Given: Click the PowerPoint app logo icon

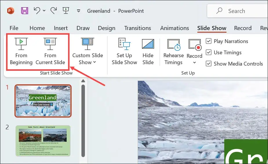Looking at the screenshot, I should [11, 11].
